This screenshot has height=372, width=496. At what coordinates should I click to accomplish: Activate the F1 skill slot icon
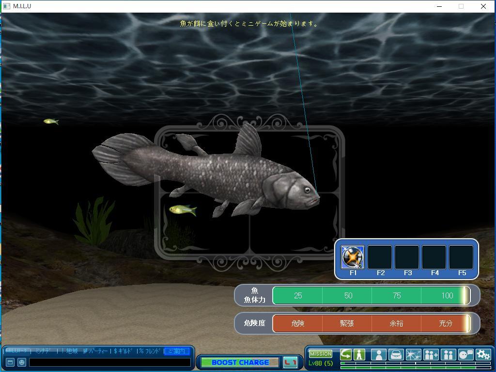352,257
